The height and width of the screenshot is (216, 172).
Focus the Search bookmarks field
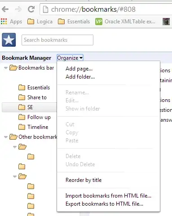point(57,40)
